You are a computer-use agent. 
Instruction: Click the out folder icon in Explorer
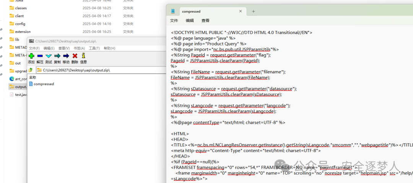[11, 63]
